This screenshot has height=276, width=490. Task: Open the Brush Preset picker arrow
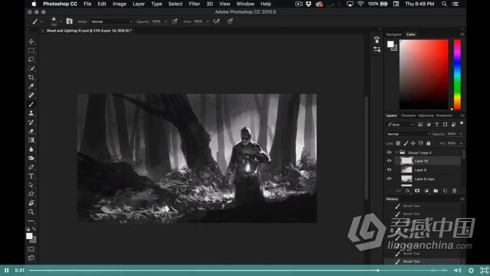pos(60,21)
